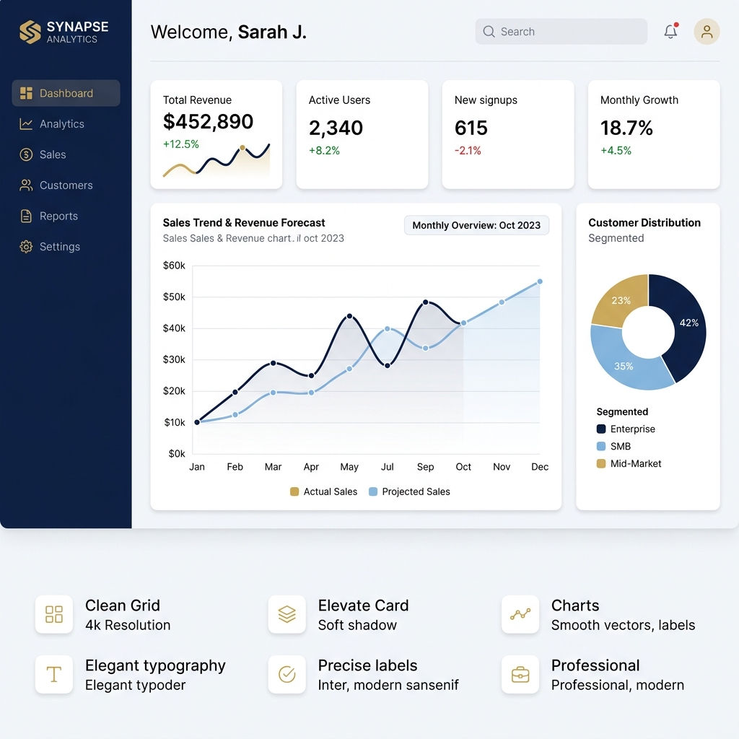Click the 18.7% growth value
This screenshot has height=739, width=739.
point(626,128)
